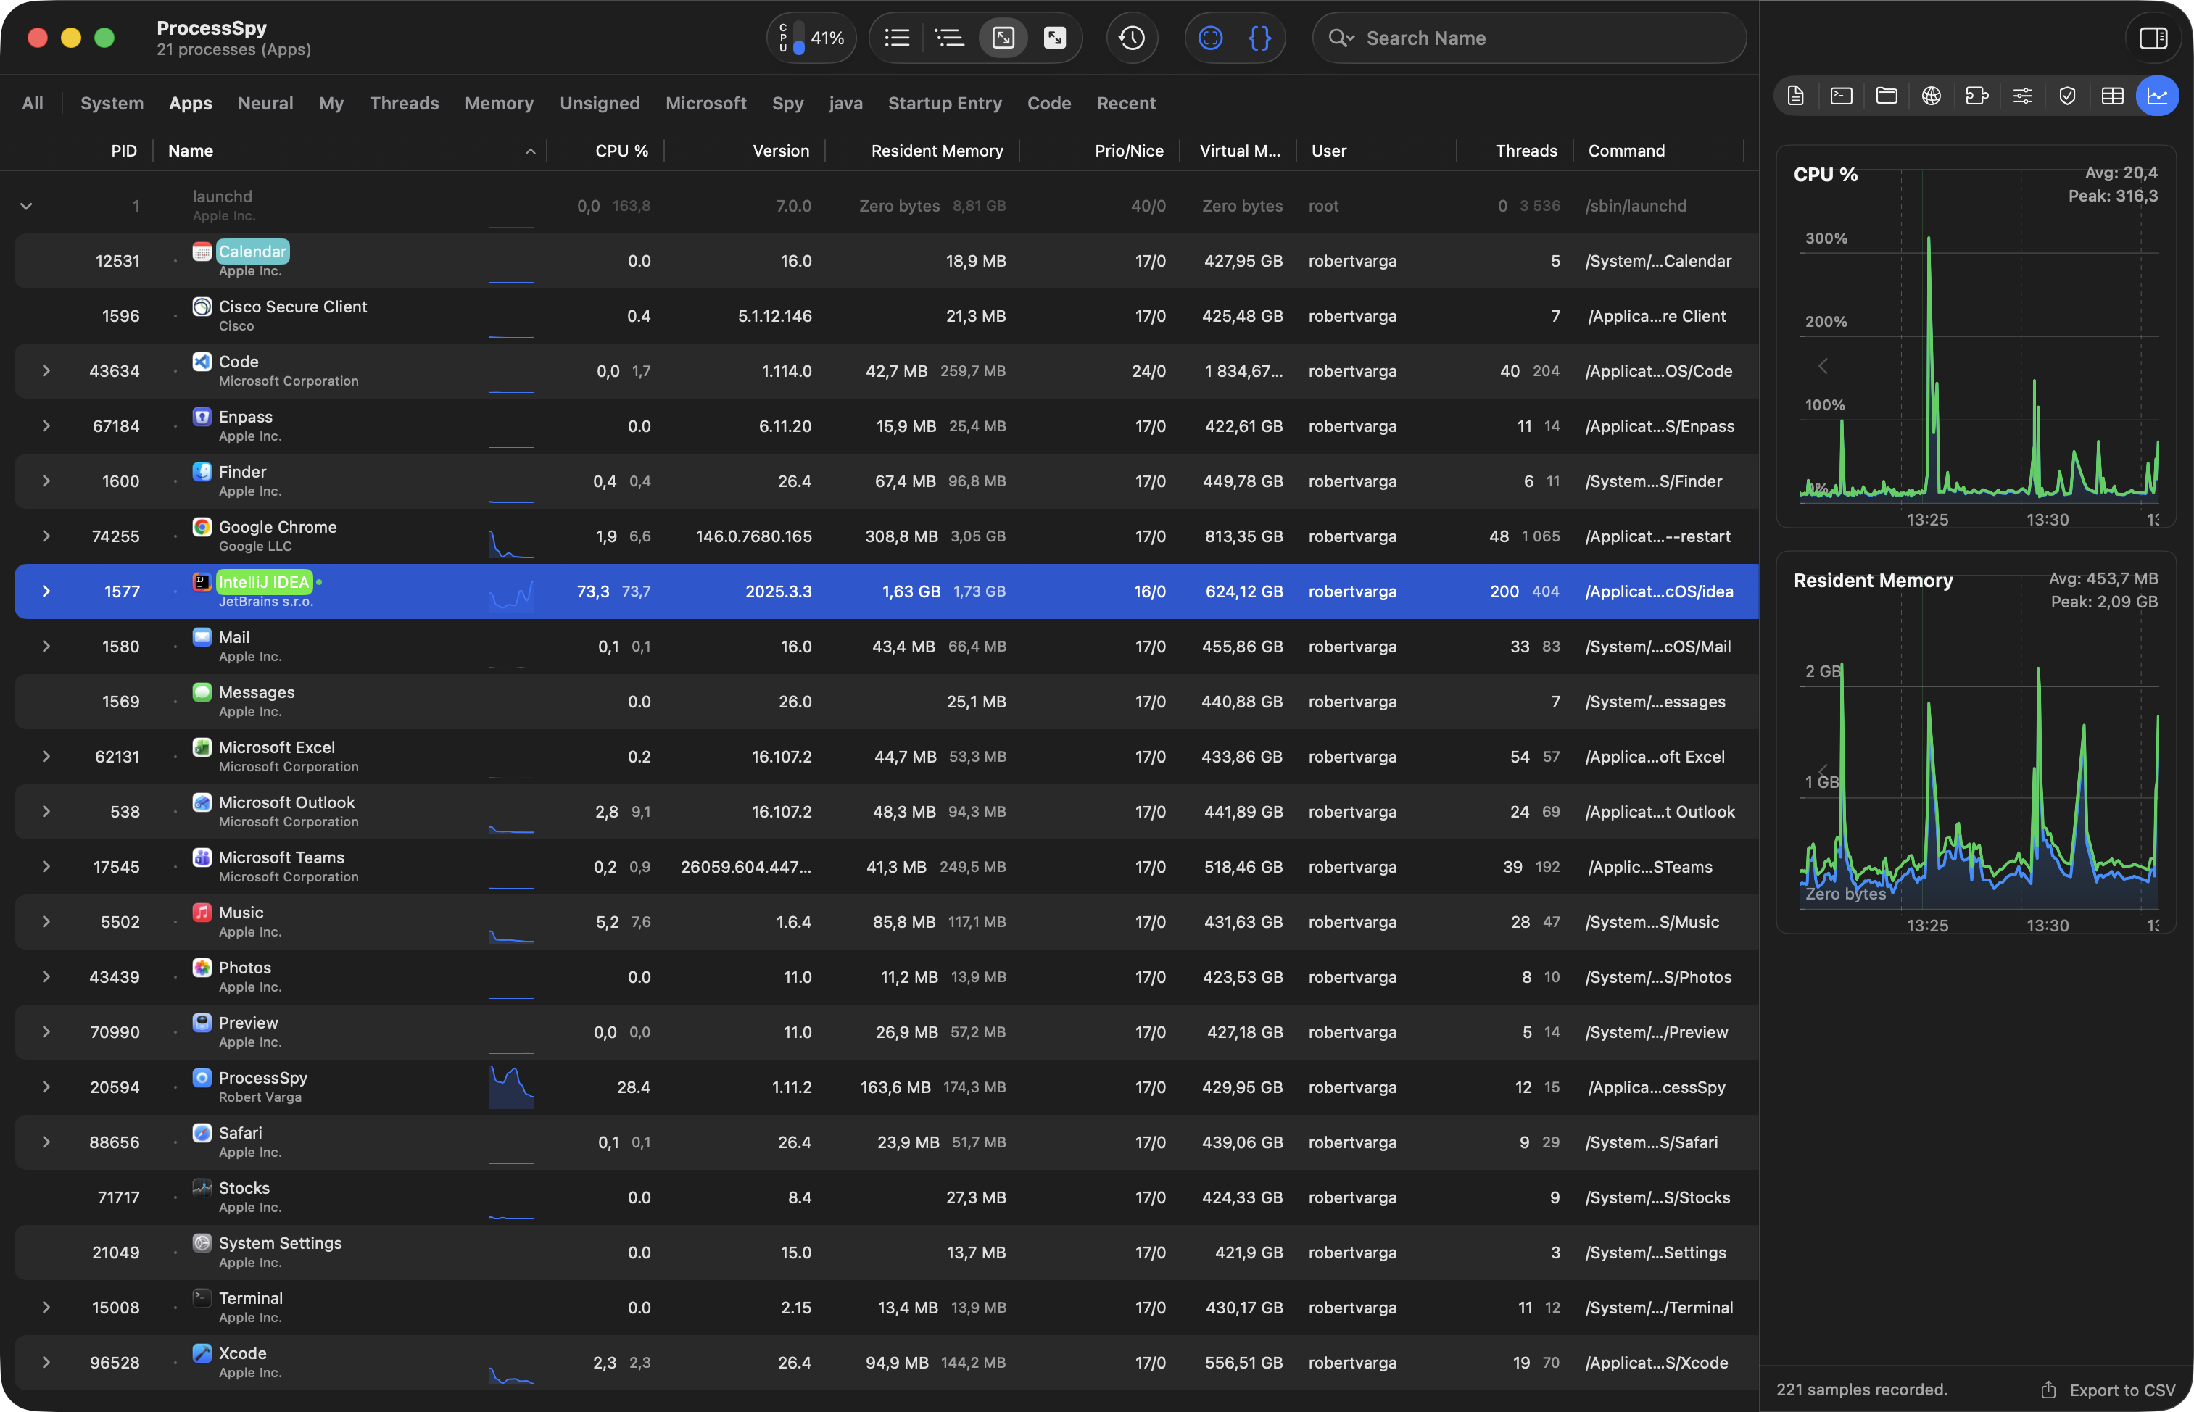The height and width of the screenshot is (1412, 2194).
Task: Click the CPU 41% usage indicator
Action: 812,38
